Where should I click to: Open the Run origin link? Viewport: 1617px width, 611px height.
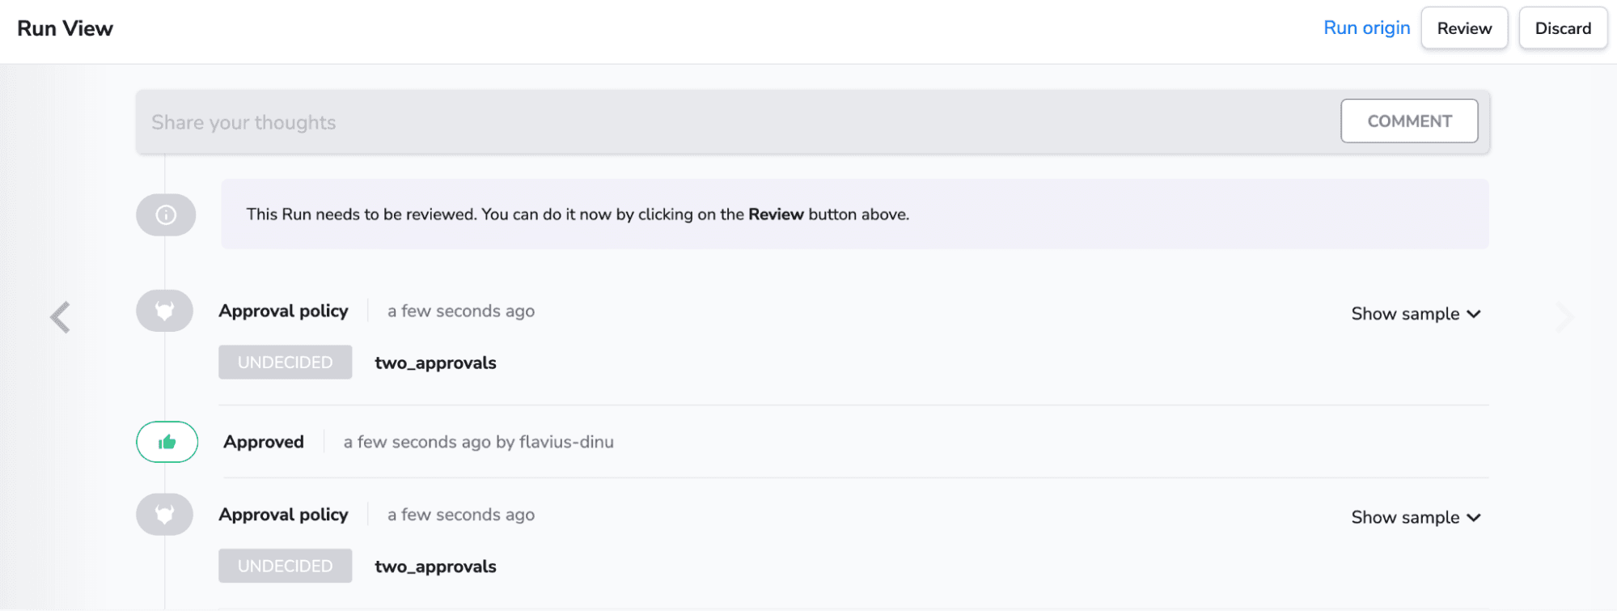[1366, 28]
